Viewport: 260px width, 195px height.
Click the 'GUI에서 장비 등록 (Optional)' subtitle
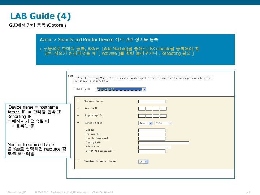(x=38, y=25)
